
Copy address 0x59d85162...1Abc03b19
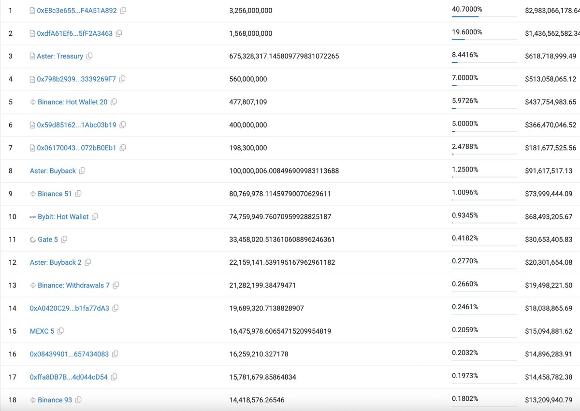[x=123, y=125]
